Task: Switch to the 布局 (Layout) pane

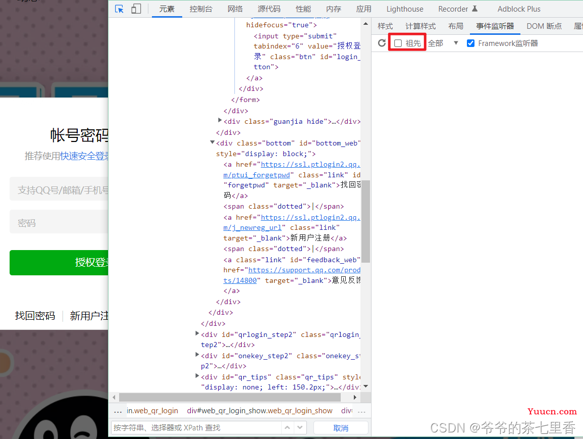Action: tap(455, 26)
